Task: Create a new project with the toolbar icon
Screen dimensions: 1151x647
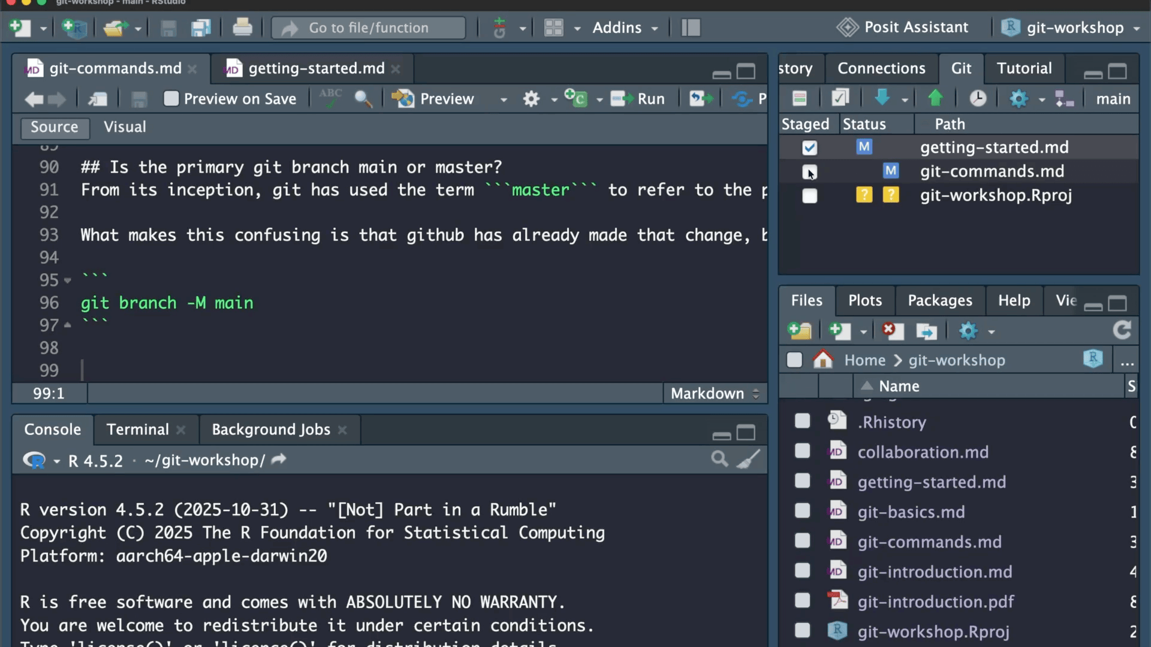Action: (x=74, y=28)
